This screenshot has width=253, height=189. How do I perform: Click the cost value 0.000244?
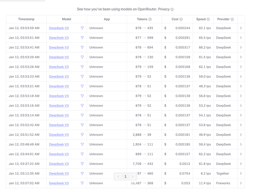pos(183,28)
